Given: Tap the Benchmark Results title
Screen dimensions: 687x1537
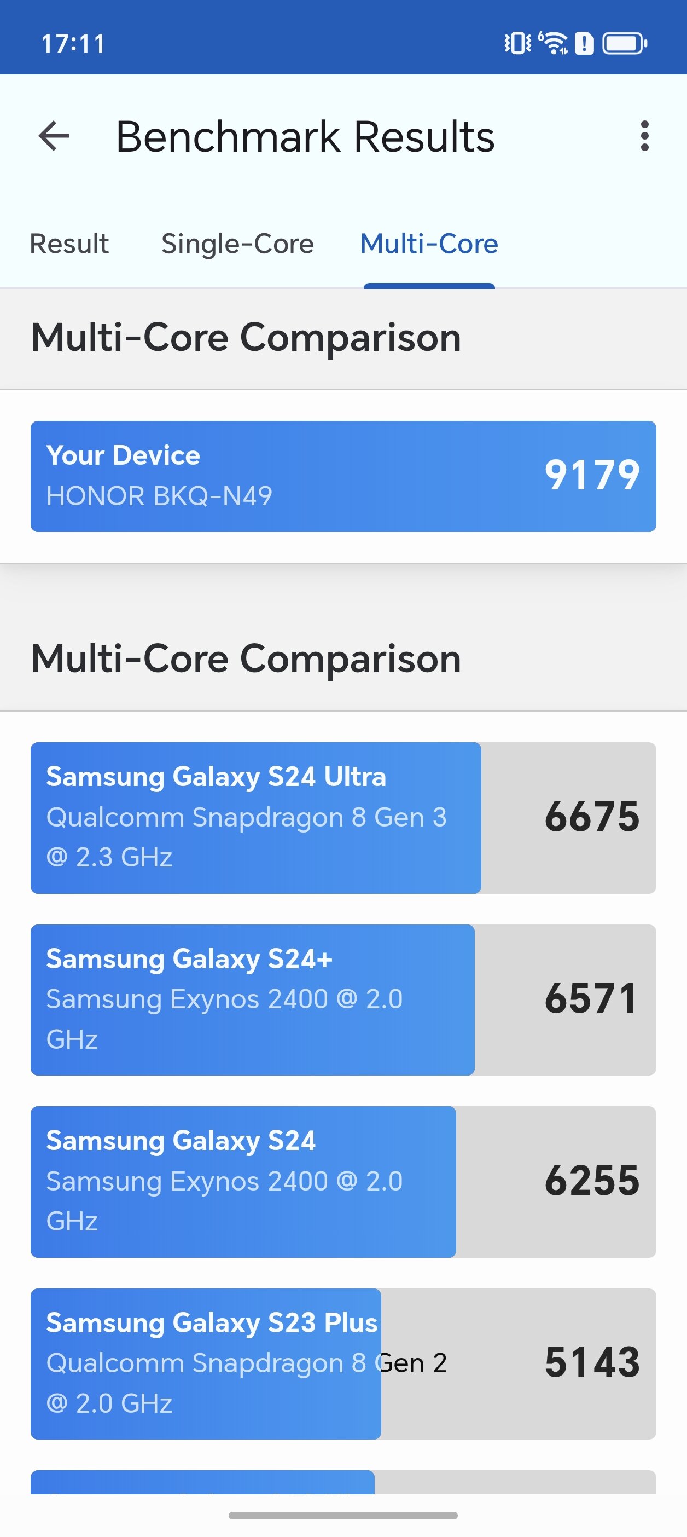Looking at the screenshot, I should (305, 137).
